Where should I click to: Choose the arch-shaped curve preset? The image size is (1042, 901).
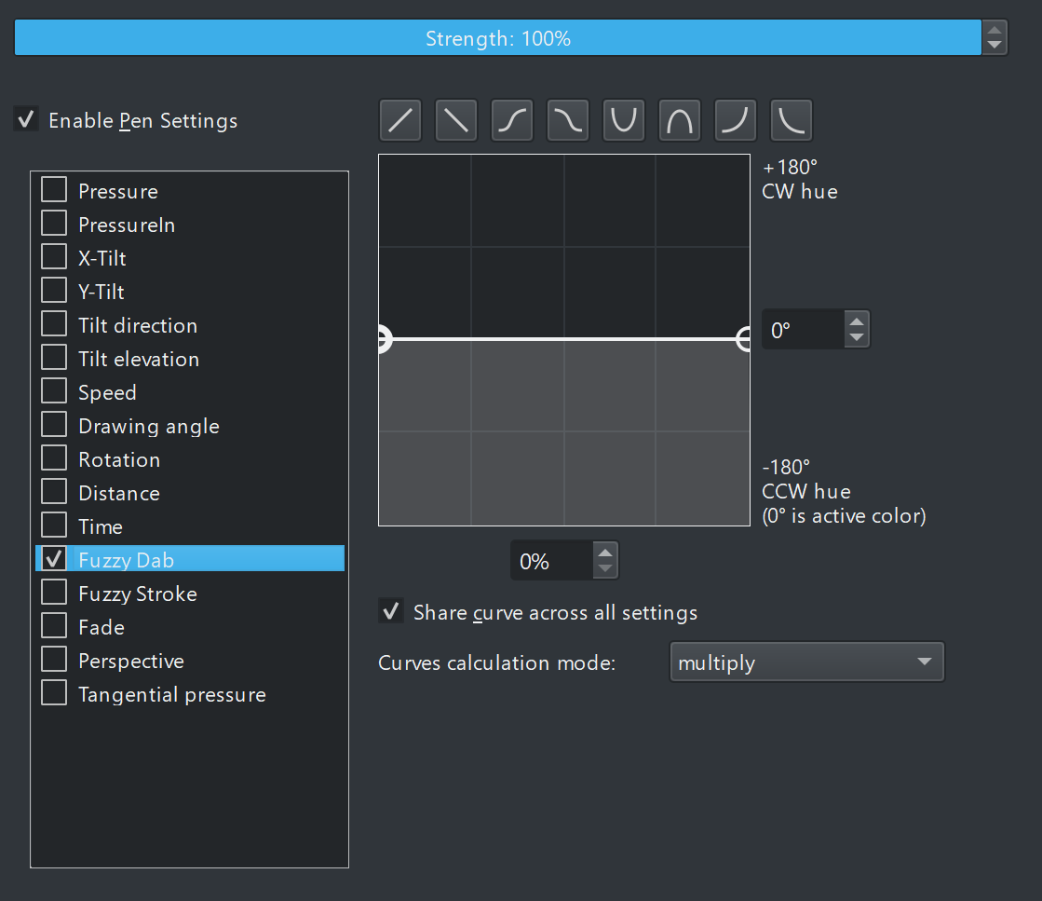[680, 121]
